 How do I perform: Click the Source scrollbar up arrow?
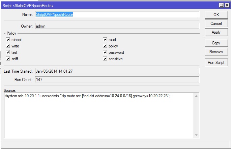coord(196,96)
